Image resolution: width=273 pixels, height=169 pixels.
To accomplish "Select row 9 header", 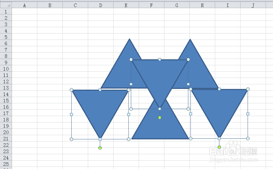I will tap(6, 62).
